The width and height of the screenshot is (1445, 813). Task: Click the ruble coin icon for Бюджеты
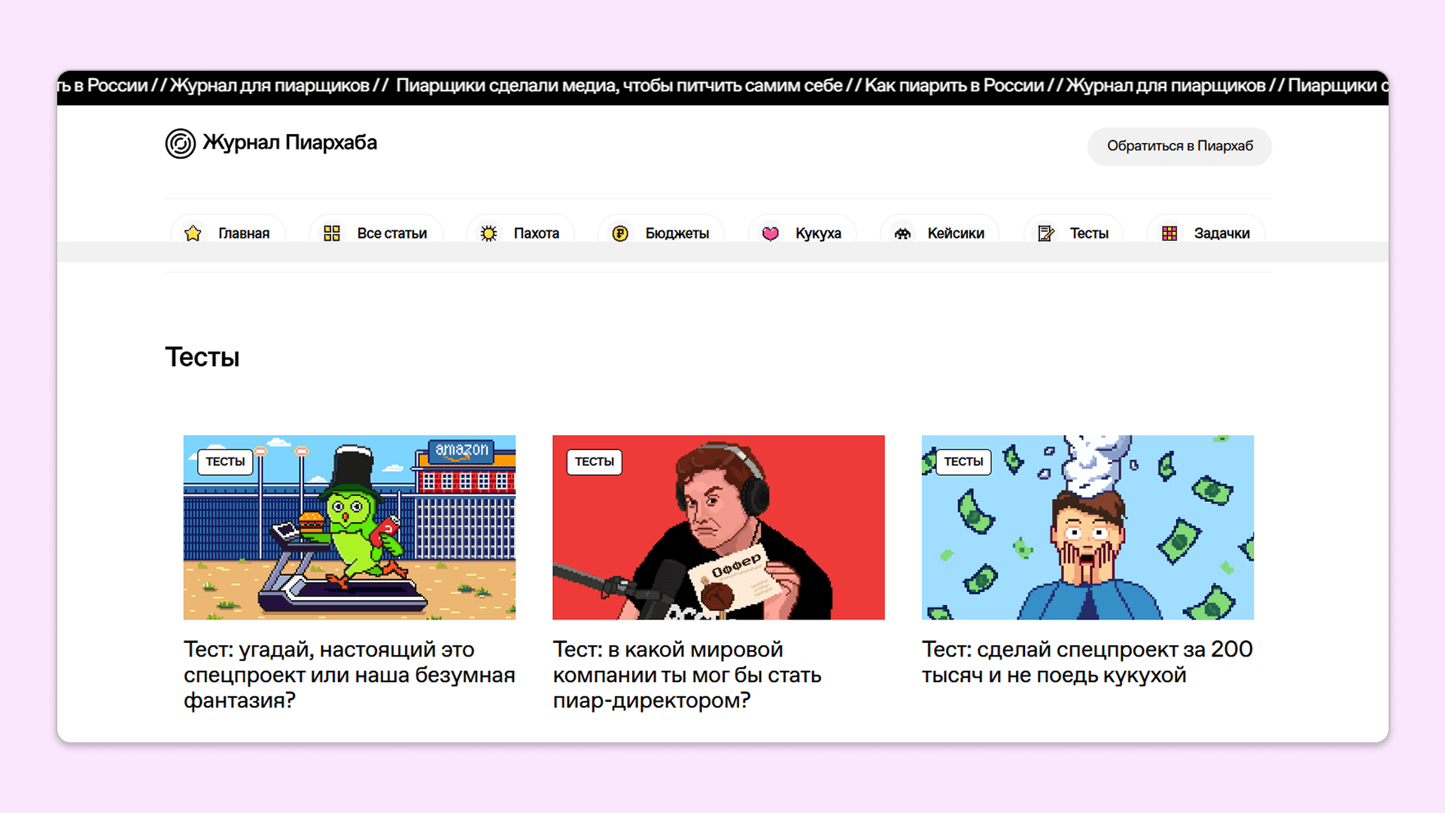pyautogui.click(x=620, y=233)
